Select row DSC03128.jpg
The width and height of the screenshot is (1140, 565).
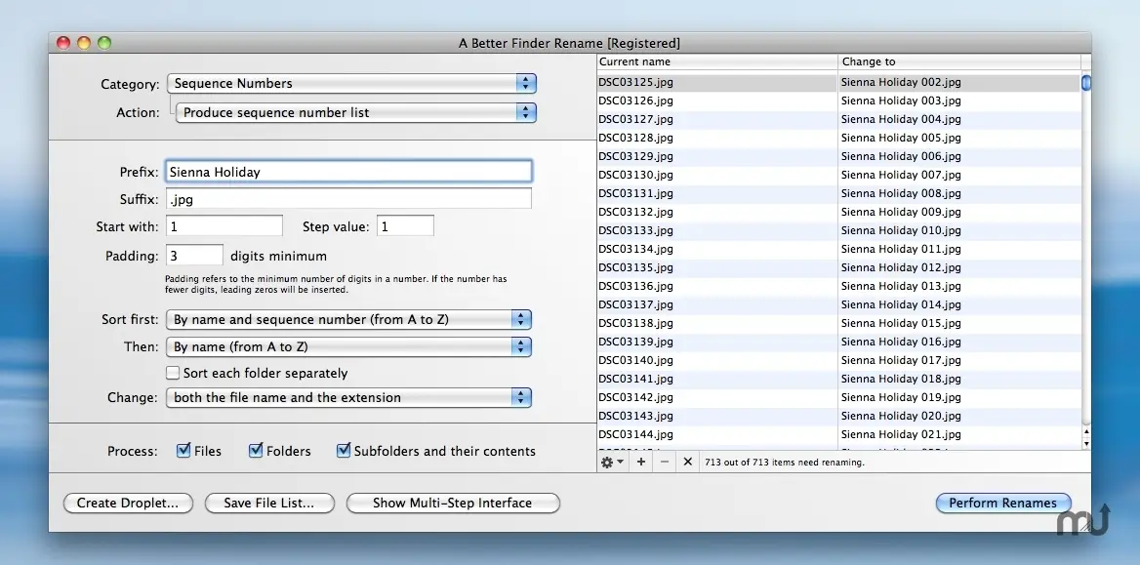(839, 139)
